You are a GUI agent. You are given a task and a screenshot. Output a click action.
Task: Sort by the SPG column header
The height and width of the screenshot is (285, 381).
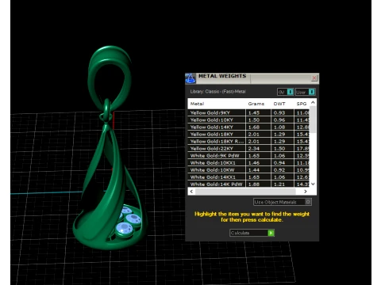click(x=302, y=104)
